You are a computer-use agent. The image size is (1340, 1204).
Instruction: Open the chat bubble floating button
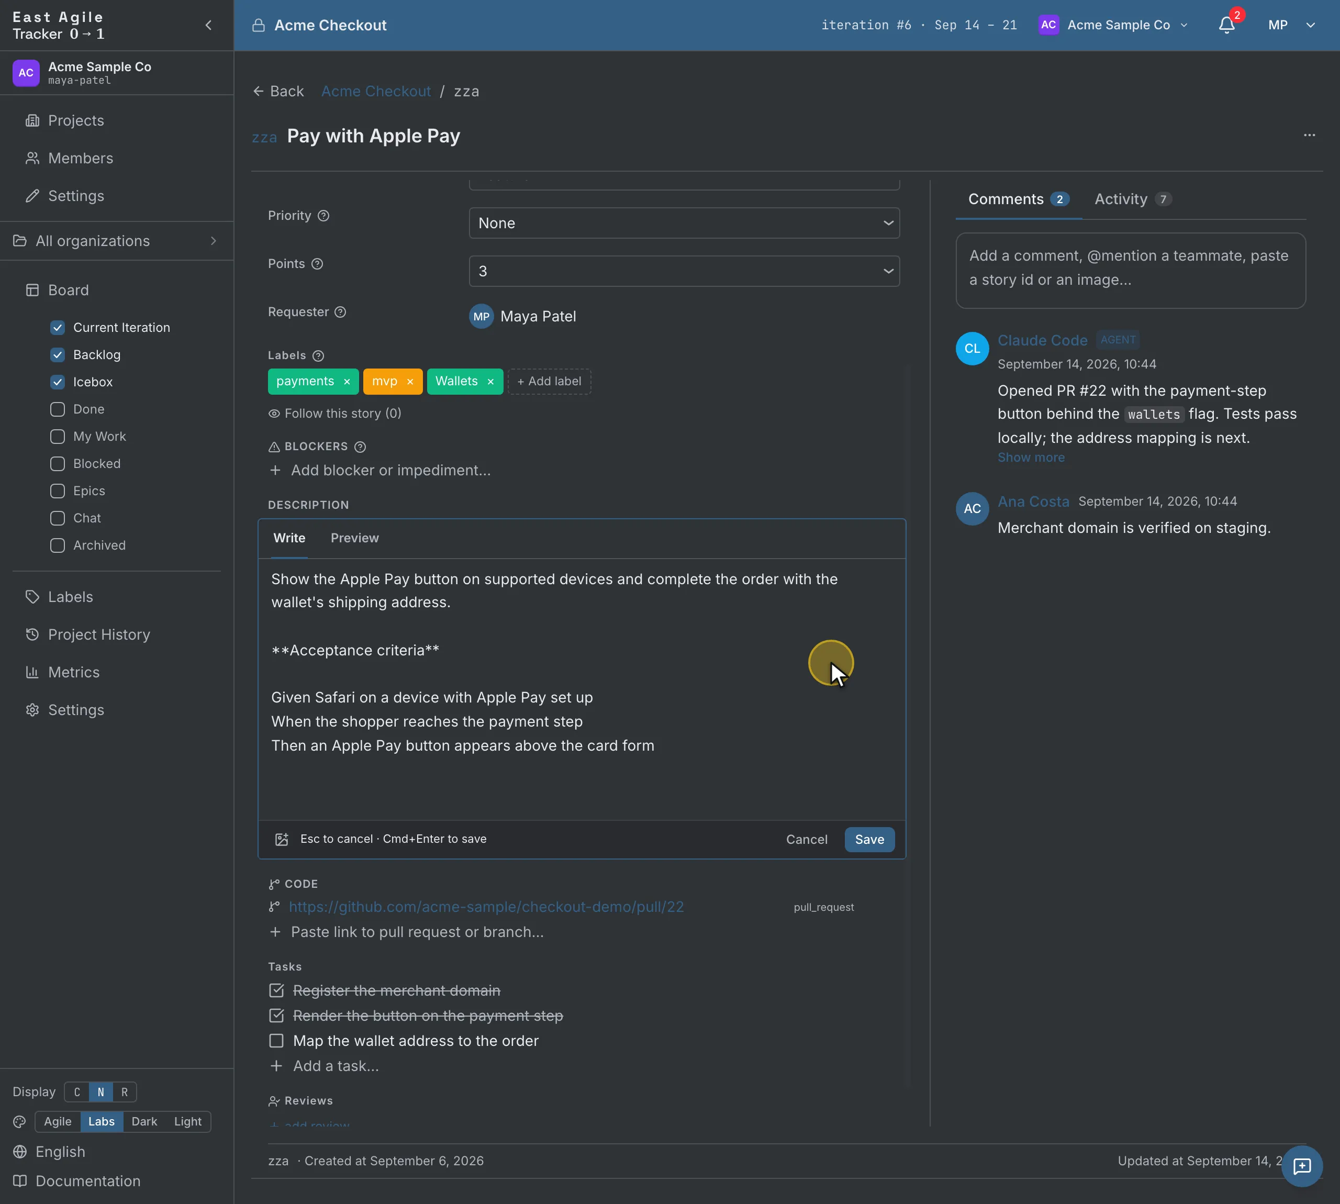tap(1302, 1166)
